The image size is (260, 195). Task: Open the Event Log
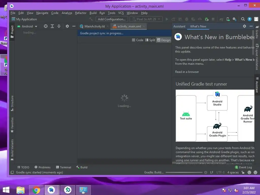(243, 167)
